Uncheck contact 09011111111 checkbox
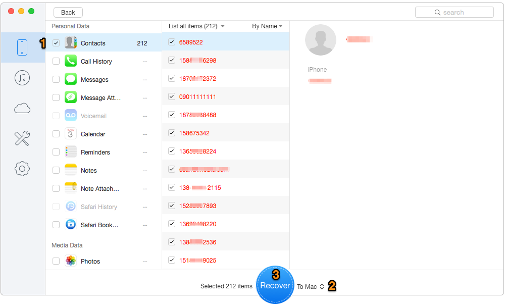505x307 pixels. point(172,96)
